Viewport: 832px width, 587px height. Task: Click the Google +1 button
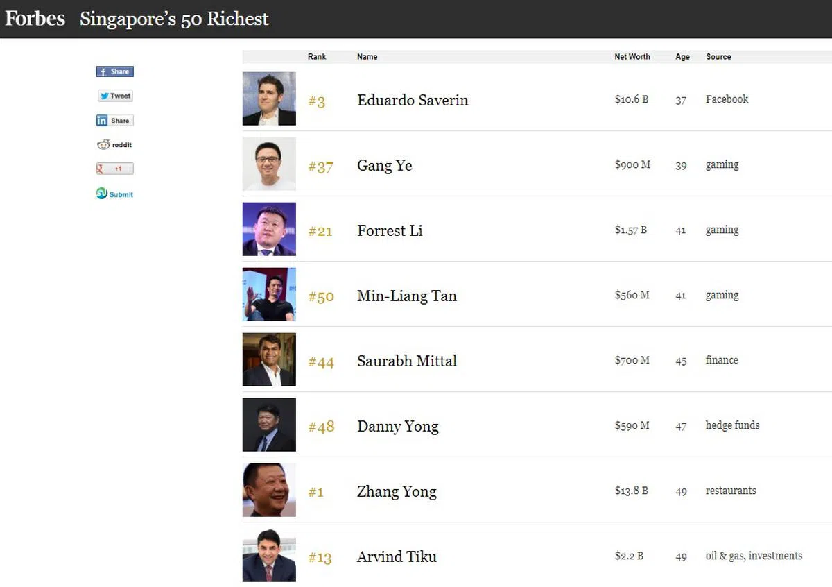pyautogui.click(x=114, y=169)
